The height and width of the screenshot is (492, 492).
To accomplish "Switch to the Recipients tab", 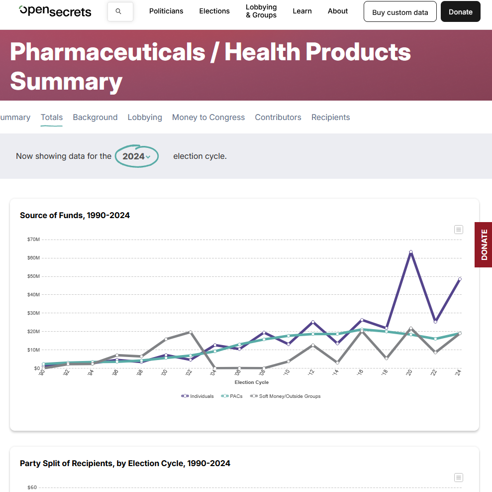I will point(330,118).
